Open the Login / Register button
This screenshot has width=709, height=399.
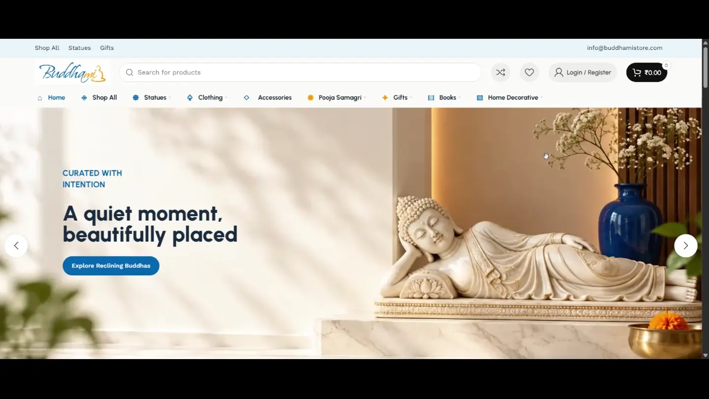[x=582, y=72]
